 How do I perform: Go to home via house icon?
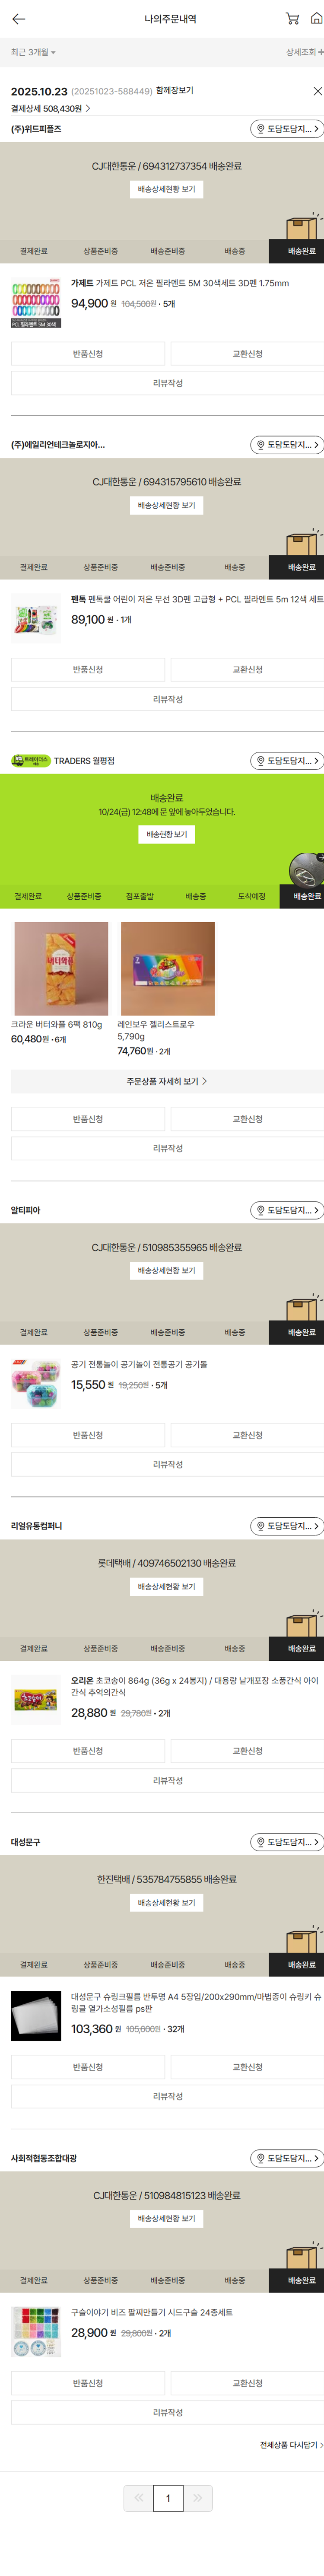coord(316,19)
